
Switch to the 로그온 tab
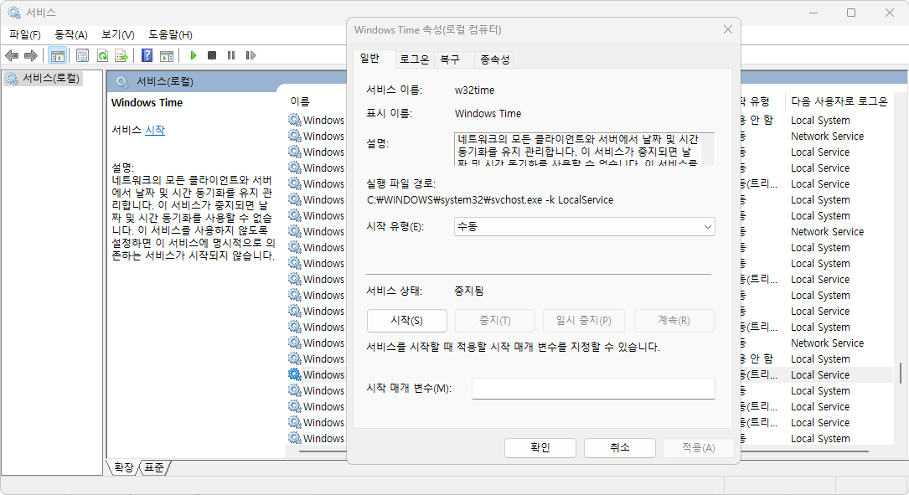[415, 59]
